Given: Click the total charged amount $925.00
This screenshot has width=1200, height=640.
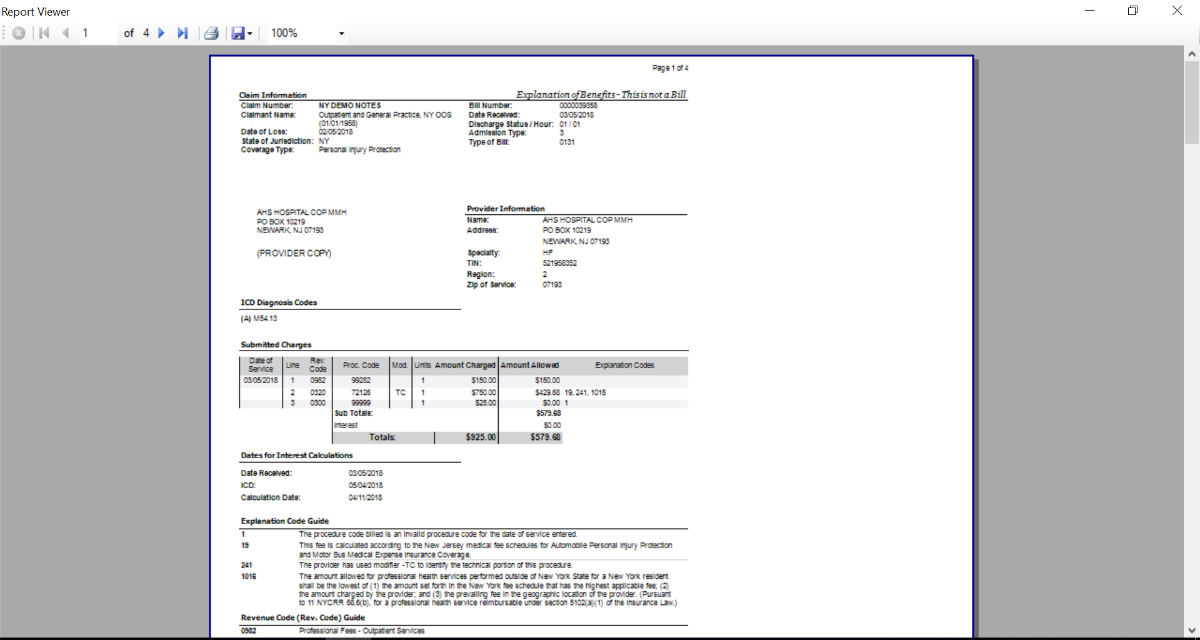Looking at the screenshot, I should [480, 437].
